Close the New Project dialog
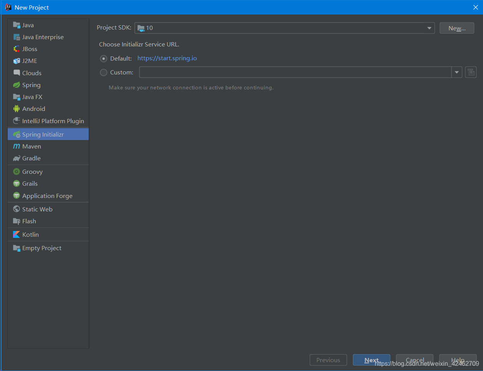 [475, 7]
